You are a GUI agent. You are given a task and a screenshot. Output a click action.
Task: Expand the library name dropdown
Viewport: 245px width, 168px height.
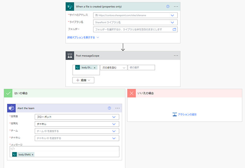(x=172, y=22)
